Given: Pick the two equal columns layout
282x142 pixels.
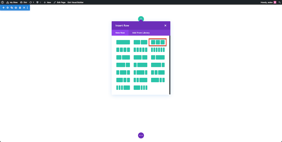Looking at the screenshot, I should (140, 42).
